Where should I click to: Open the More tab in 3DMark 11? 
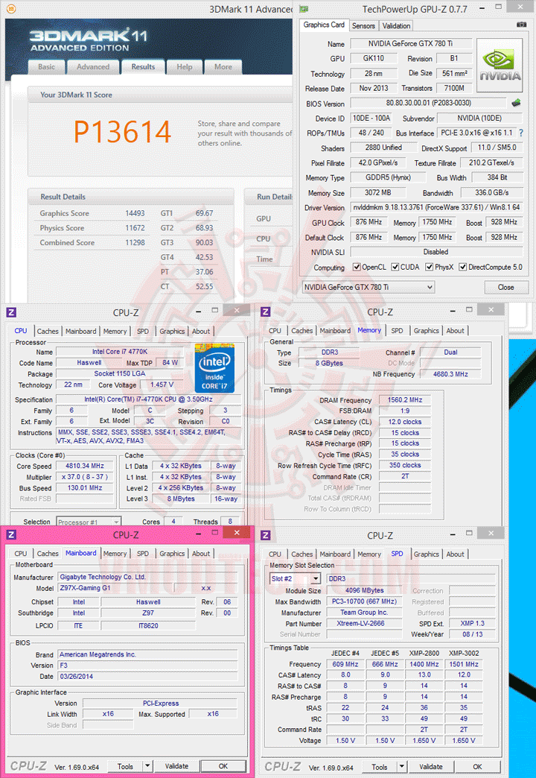point(223,67)
